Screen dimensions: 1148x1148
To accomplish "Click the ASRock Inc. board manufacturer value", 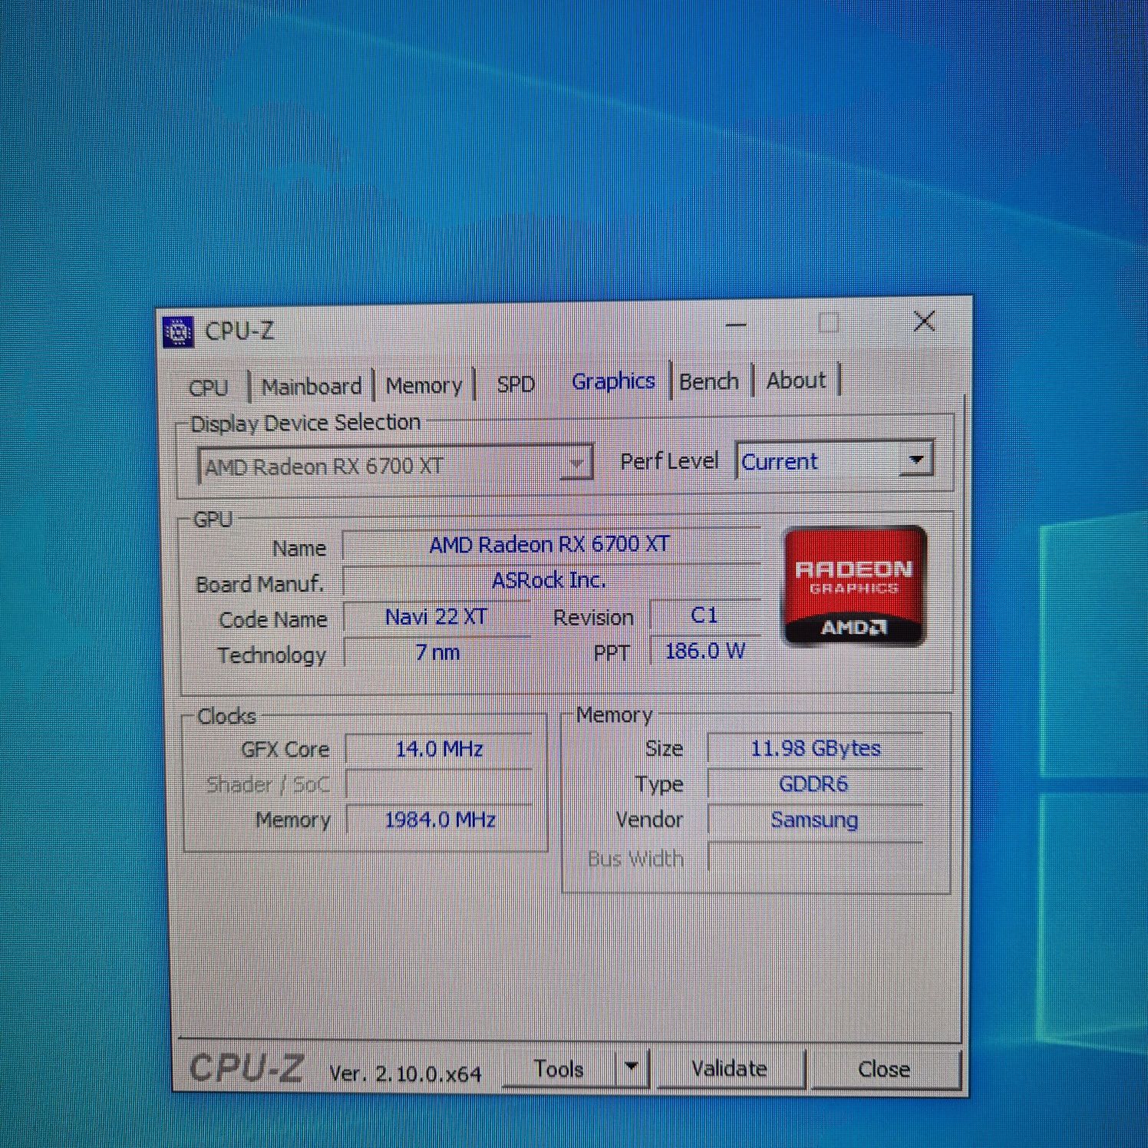I will pyautogui.click(x=549, y=581).
